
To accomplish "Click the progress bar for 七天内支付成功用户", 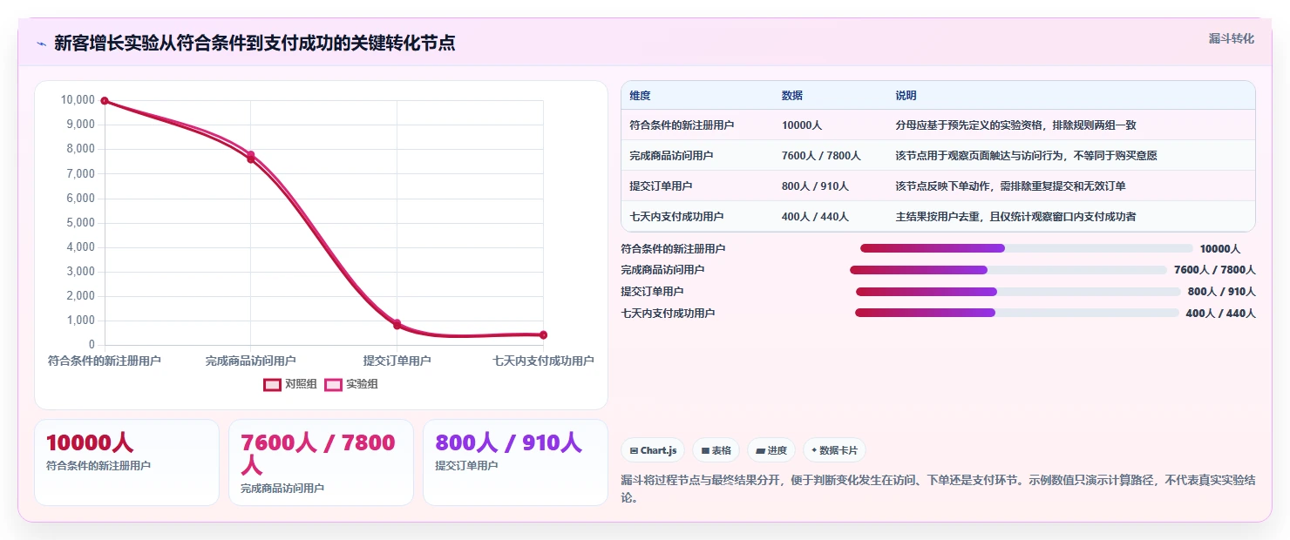I will pos(1016,313).
